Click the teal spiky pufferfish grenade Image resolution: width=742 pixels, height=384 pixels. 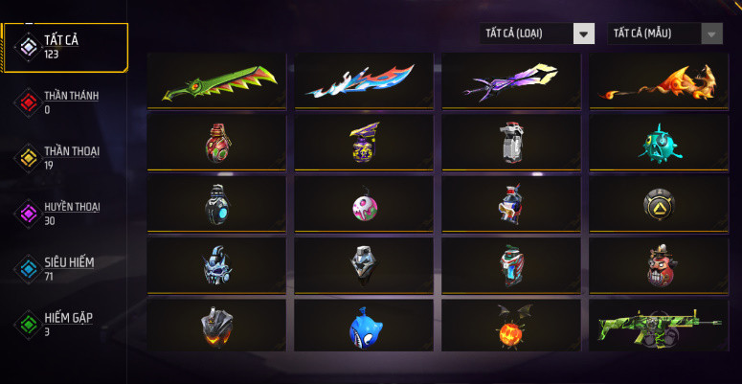point(659,143)
